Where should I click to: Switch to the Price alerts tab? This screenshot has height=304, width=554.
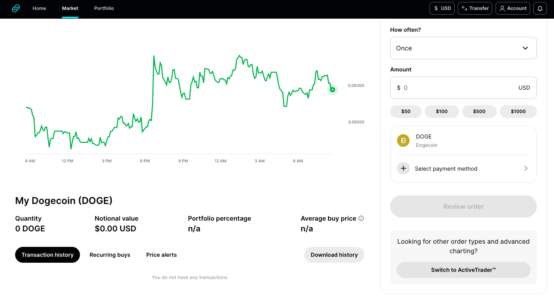point(161,255)
